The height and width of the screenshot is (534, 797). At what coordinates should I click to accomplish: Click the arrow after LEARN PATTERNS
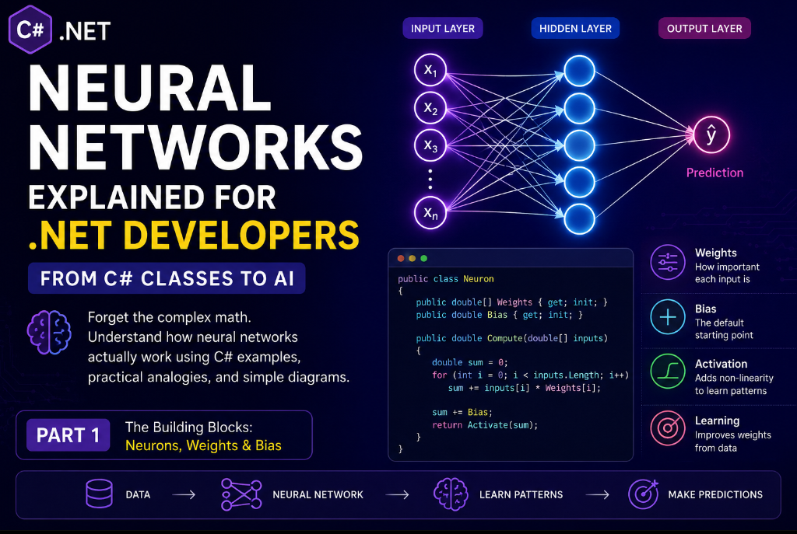coord(598,494)
